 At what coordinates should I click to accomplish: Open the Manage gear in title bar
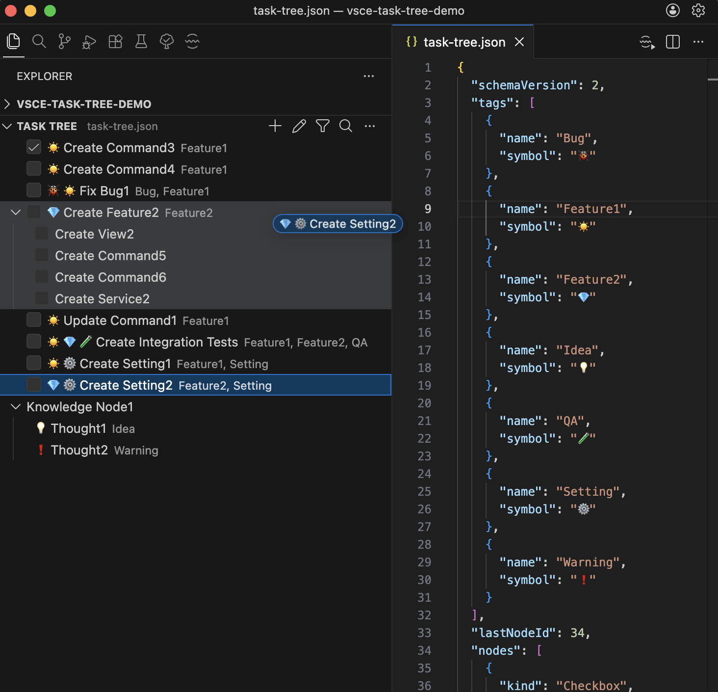point(698,10)
